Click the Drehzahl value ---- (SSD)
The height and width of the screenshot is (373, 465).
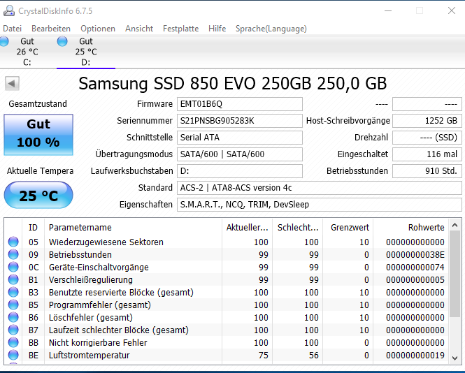(427, 138)
